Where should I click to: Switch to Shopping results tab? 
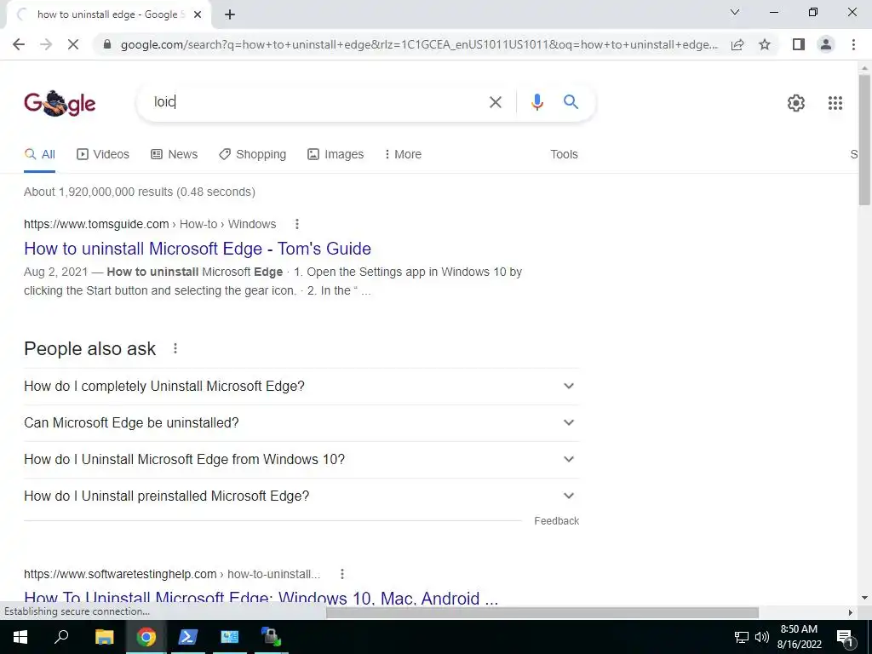click(x=252, y=154)
